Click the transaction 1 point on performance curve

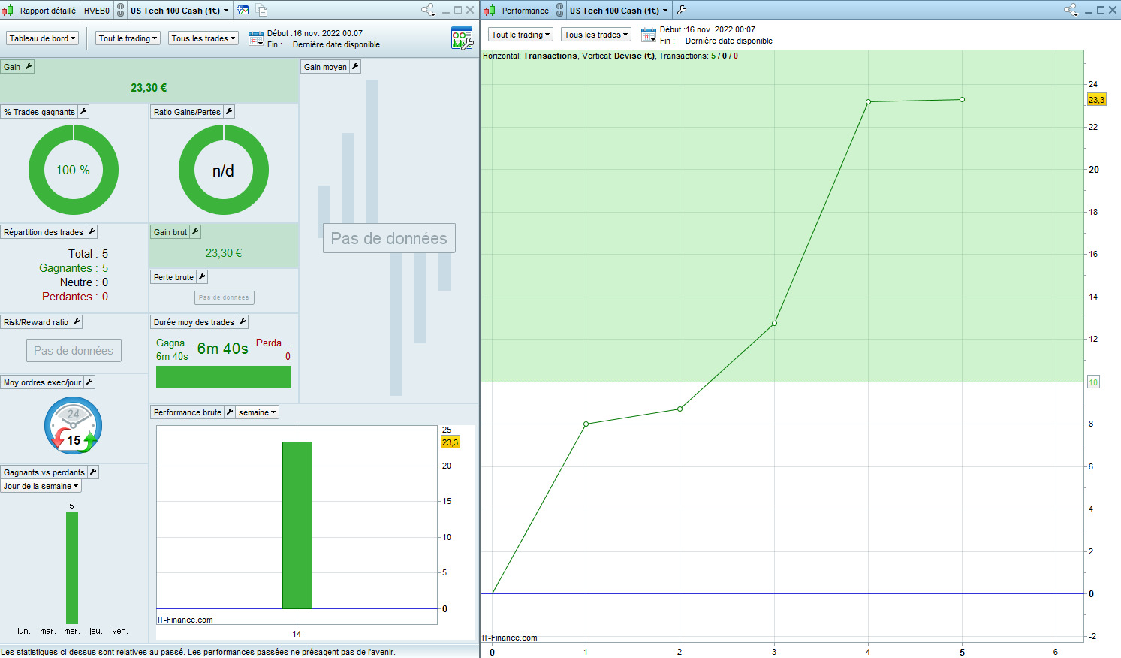(586, 424)
